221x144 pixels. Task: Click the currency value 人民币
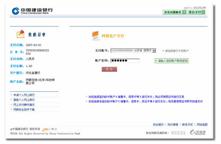[30, 59]
